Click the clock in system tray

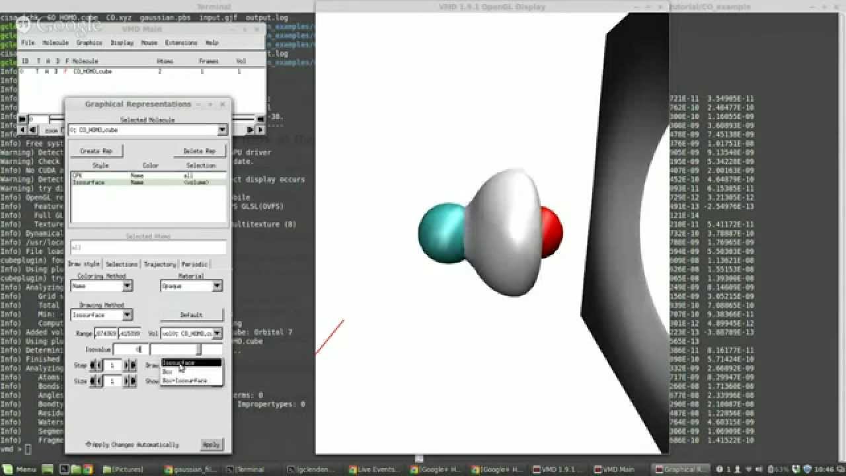tap(824, 469)
